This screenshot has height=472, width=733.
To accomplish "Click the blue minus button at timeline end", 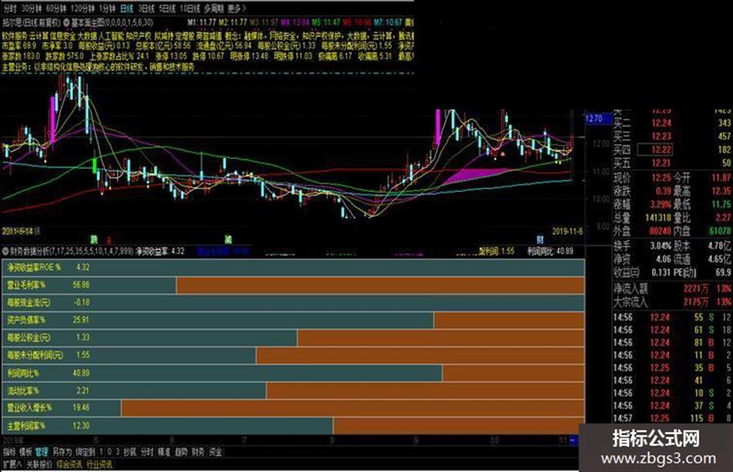I will pos(573,440).
